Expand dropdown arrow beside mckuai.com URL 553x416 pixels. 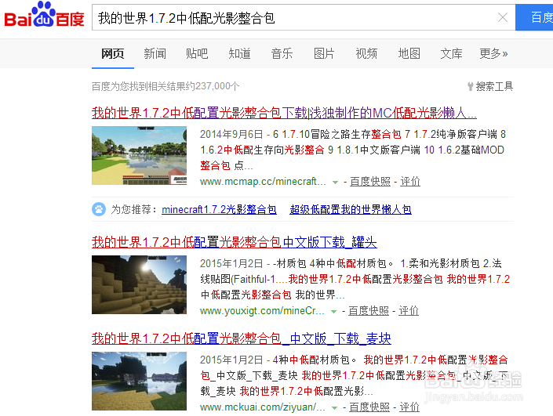point(334,408)
